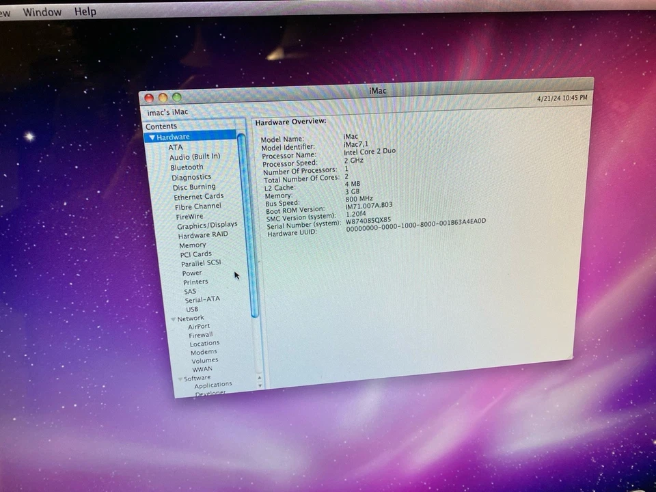The width and height of the screenshot is (656, 492).
Task: Select Volumes under Network
Action: (x=204, y=360)
